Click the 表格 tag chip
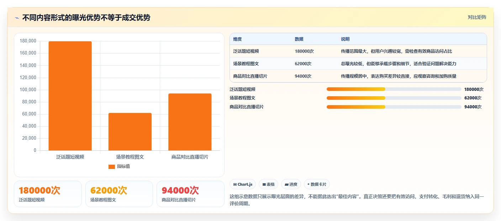501x221 pixels. point(268,184)
